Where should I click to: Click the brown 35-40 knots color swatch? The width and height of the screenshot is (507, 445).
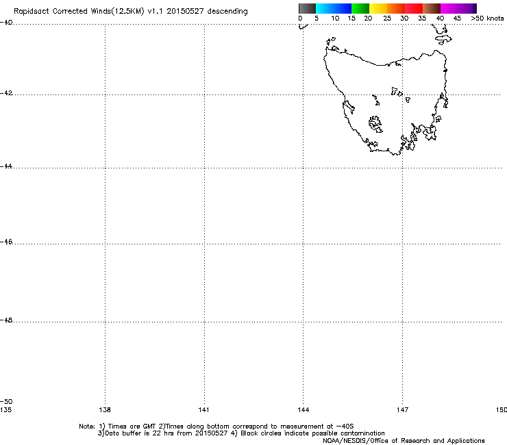click(432, 8)
